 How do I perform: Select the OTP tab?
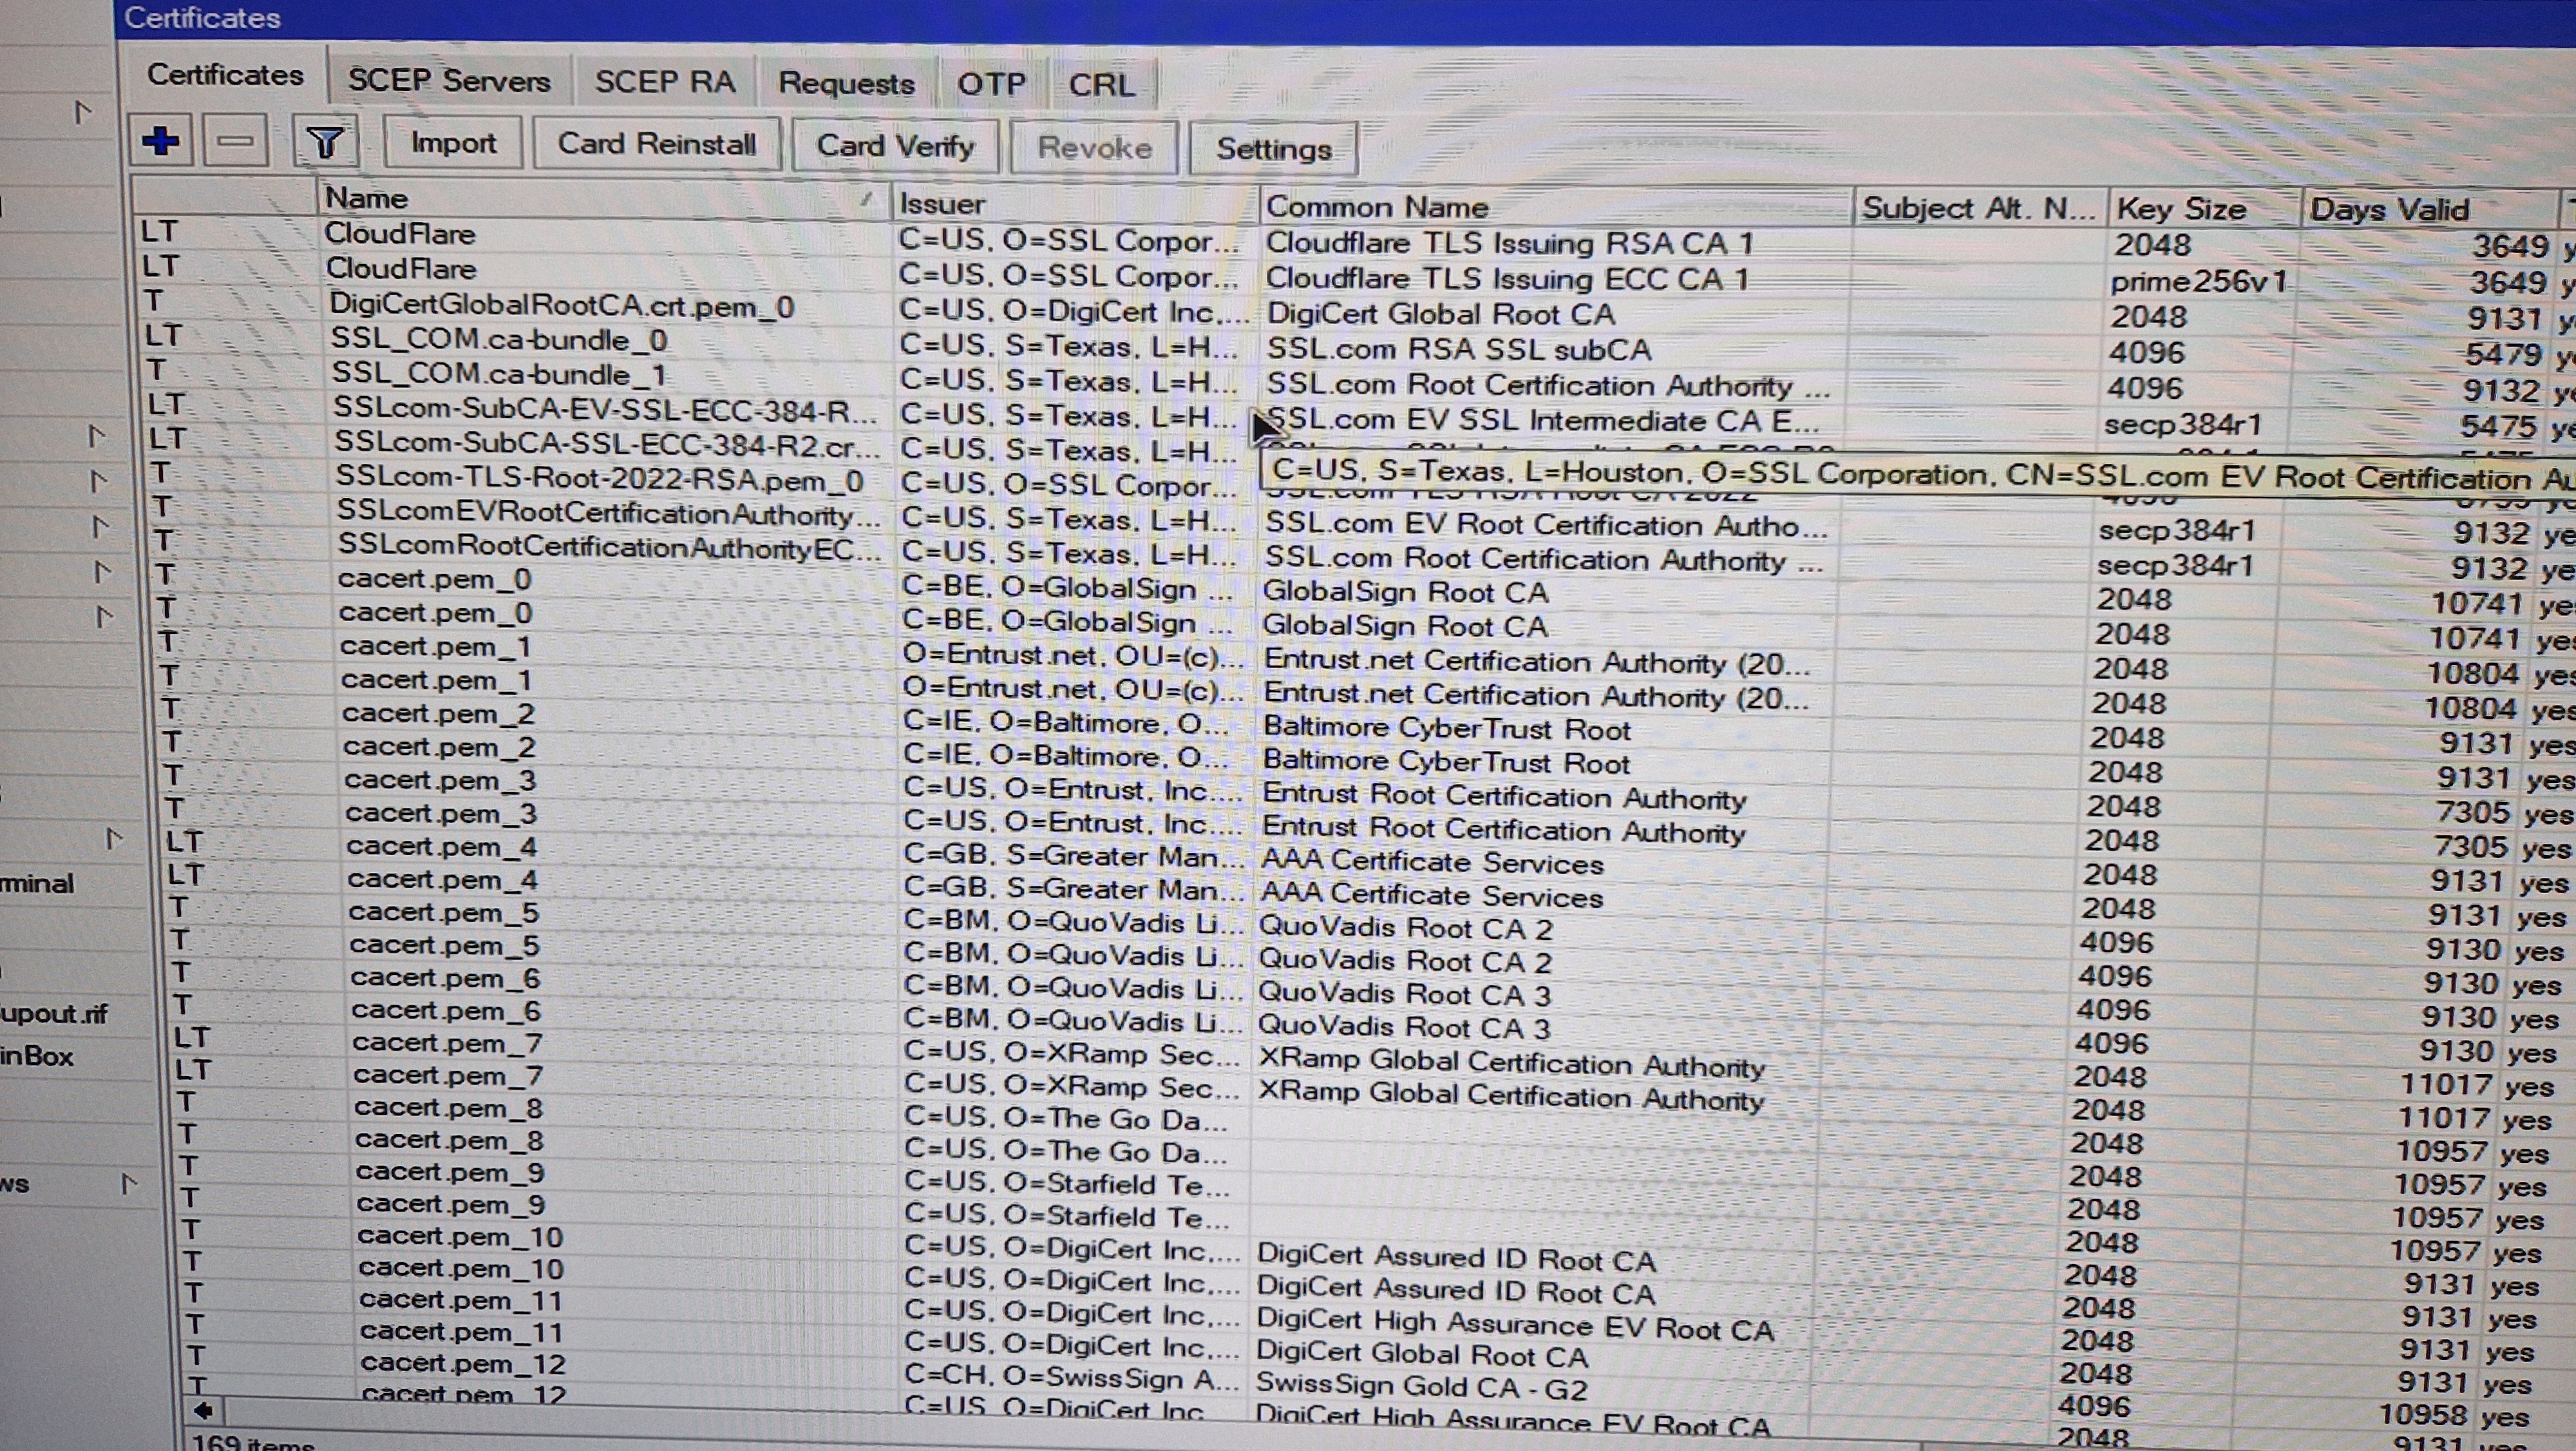click(991, 84)
